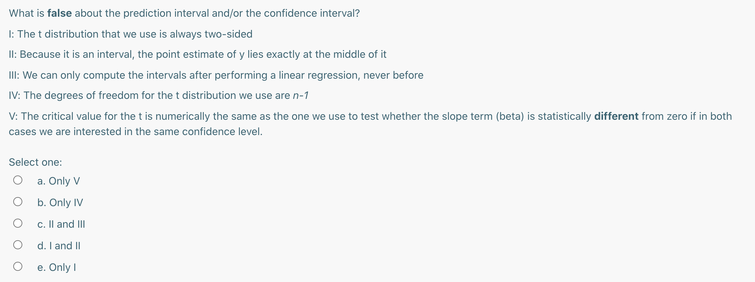The height and width of the screenshot is (282, 755).
Task: Click the 'confidence interval?' question text
Action: click(x=312, y=13)
